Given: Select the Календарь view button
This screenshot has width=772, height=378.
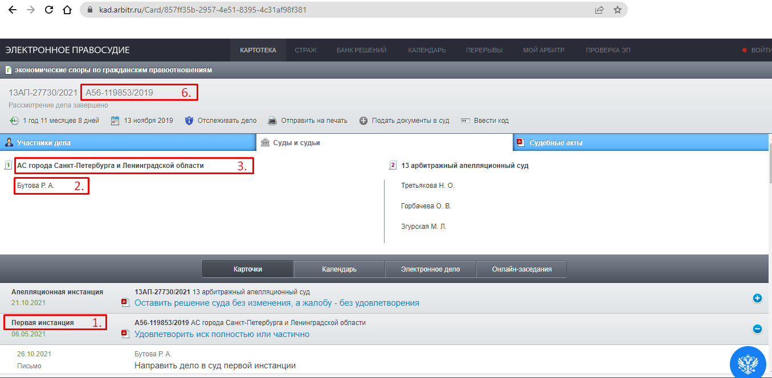Looking at the screenshot, I should point(339,269).
